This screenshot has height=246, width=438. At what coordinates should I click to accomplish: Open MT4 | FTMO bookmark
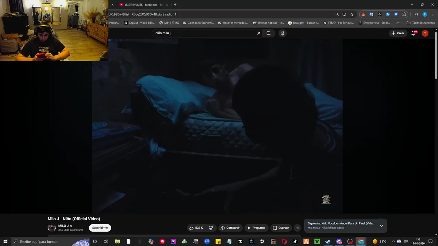tap(169, 23)
